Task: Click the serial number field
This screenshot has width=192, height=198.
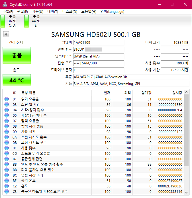Action: (99, 49)
